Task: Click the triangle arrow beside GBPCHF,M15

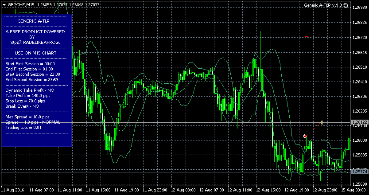Action: click(4, 5)
